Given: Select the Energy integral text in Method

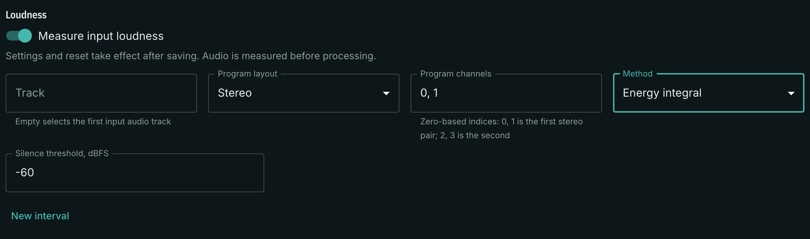Looking at the screenshot, I should pyautogui.click(x=662, y=93).
